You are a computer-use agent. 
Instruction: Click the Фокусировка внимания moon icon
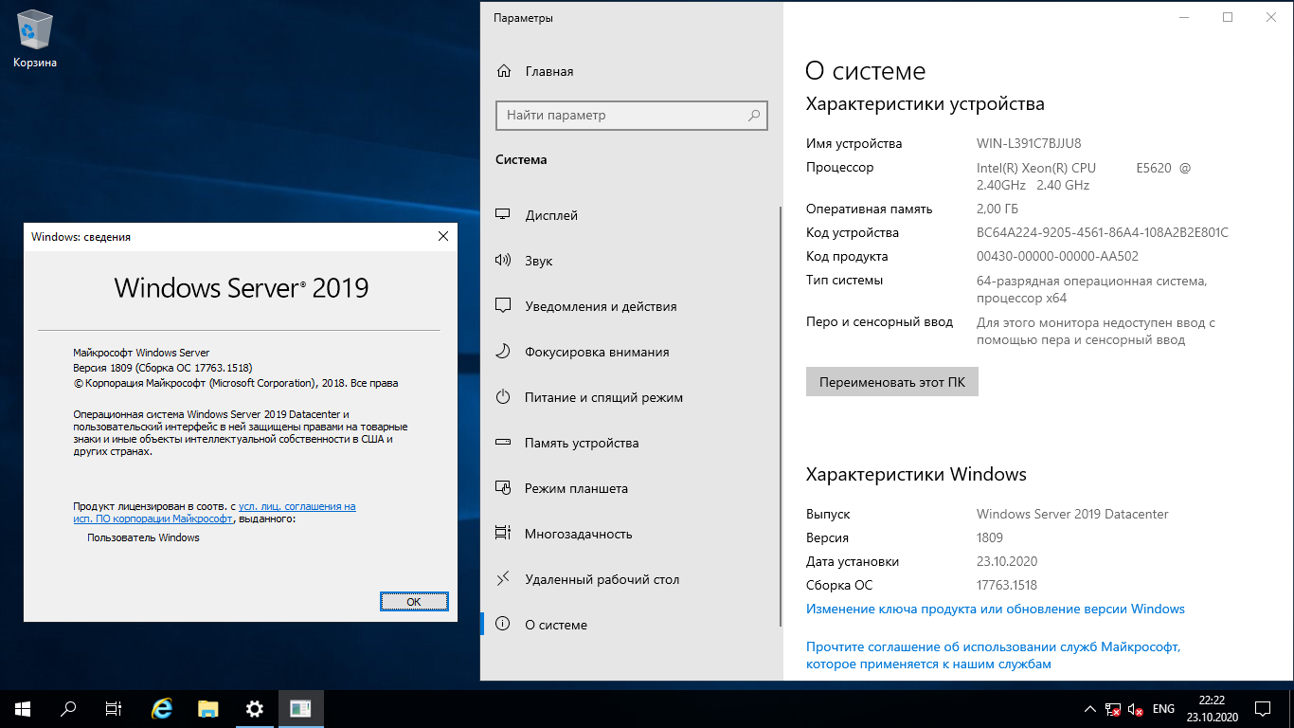pos(504,352)
